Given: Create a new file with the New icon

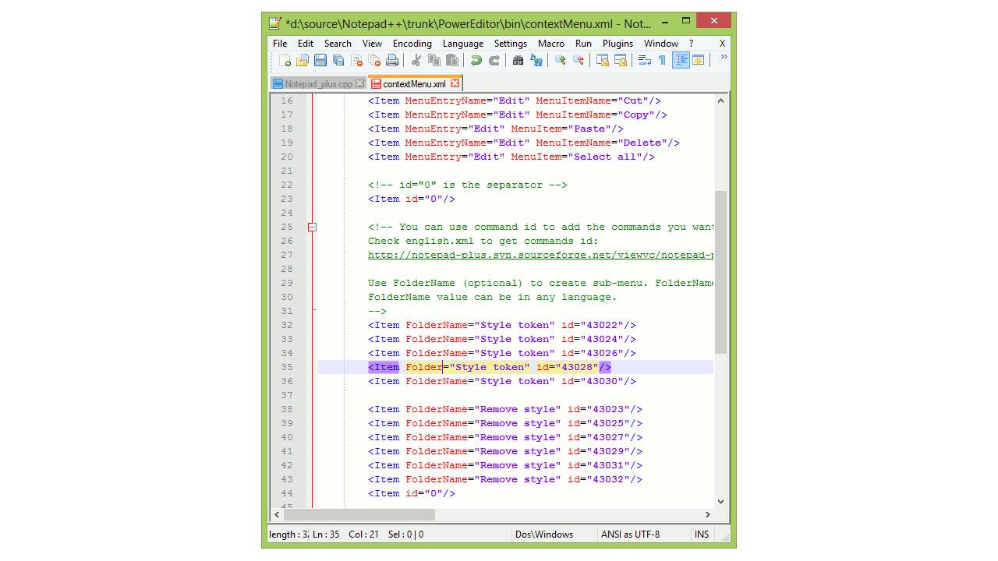Looking at the screenshot, I should click(x=285, y=60).
